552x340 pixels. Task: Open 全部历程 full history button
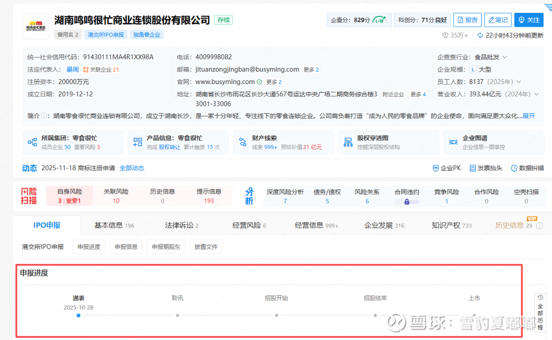tap(540, 313)
